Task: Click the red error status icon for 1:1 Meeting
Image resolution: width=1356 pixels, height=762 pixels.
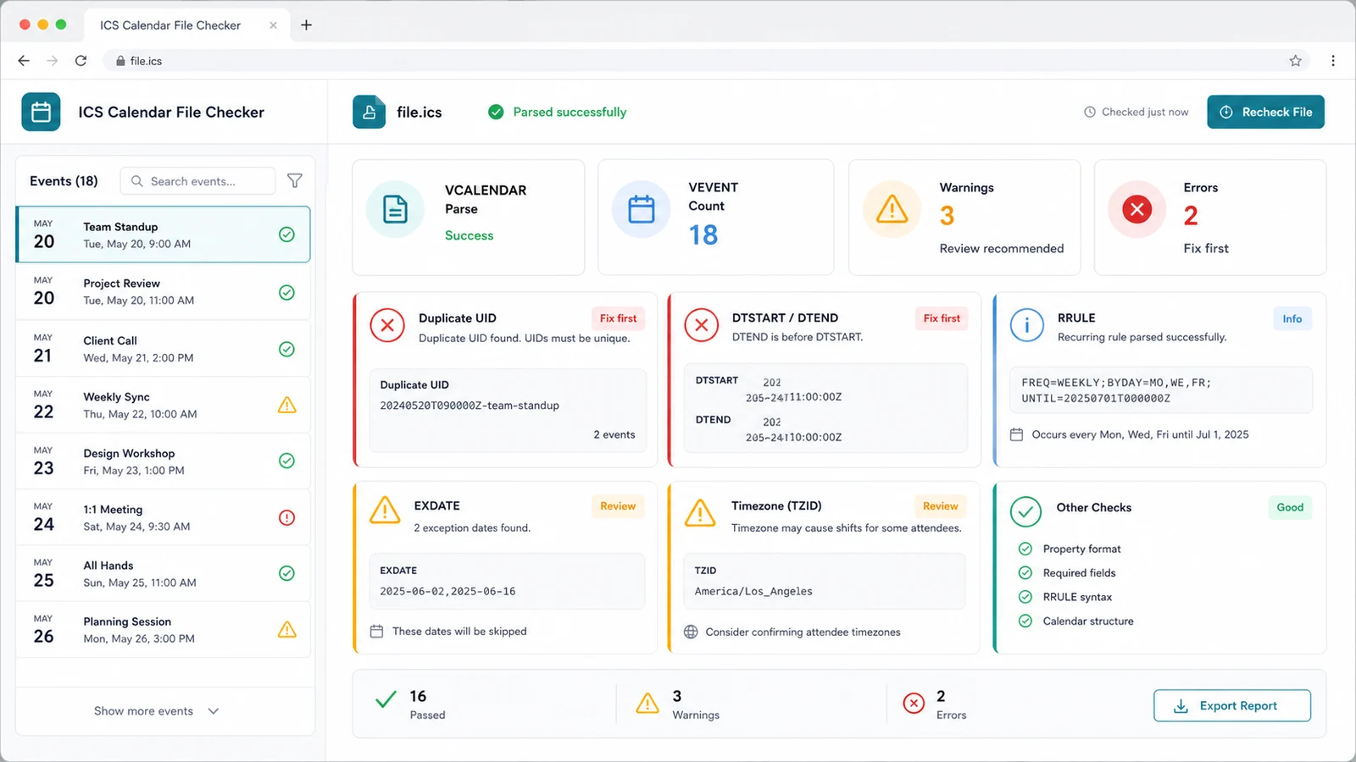Action: (x=287, y=517)
